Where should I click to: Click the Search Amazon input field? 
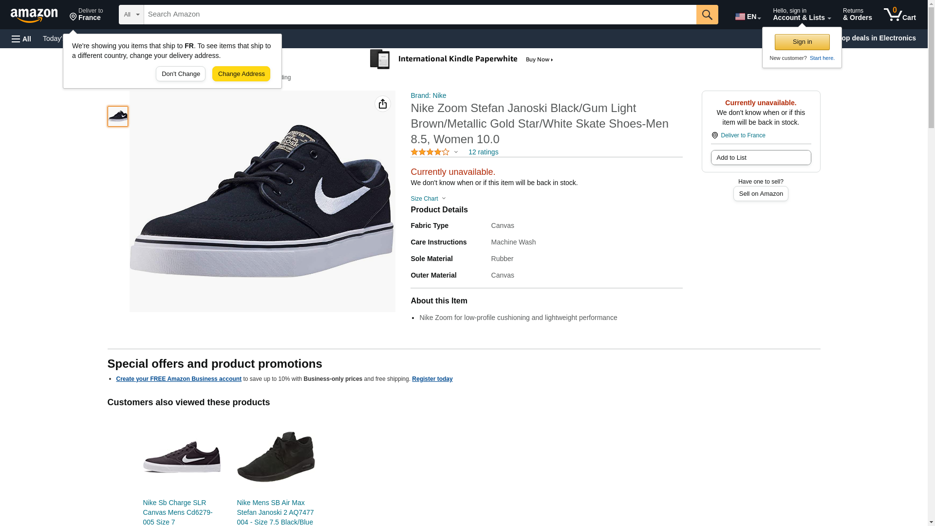coord(419,15)
